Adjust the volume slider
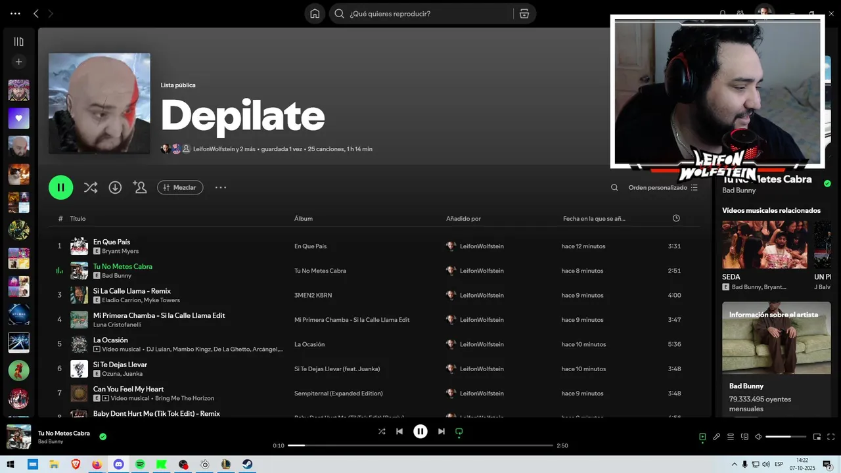 tap(786, 437)
